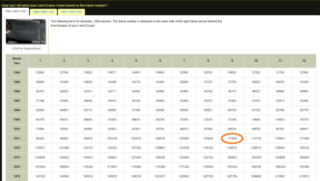Switch to the 1964-1968 FJ45 tab
Image resolution: width=320 pixels, height=181 pixels.
tap(43, 12)
